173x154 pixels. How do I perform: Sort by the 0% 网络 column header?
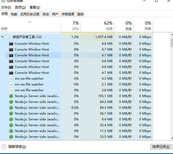pyautogui.click(x=143, y=26)
